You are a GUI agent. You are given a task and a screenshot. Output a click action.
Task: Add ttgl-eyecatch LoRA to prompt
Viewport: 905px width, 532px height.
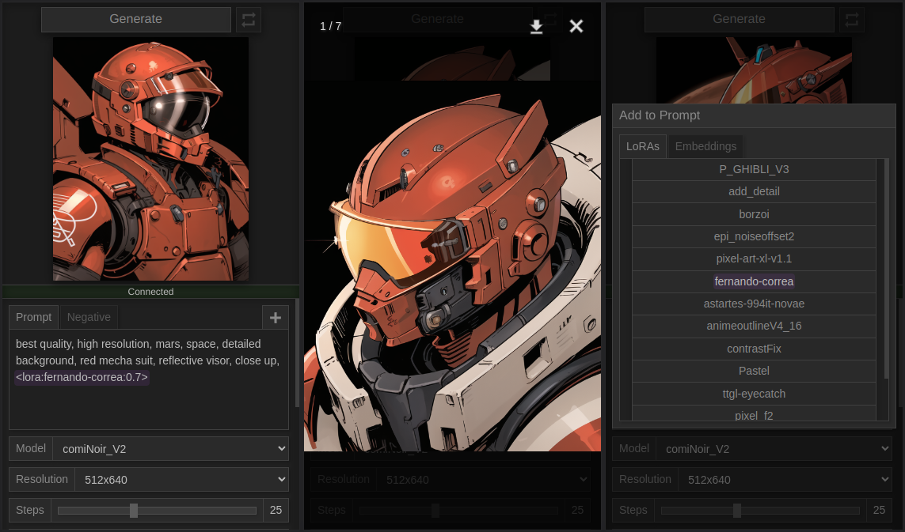pyautogui.click(x=754, y=394)
